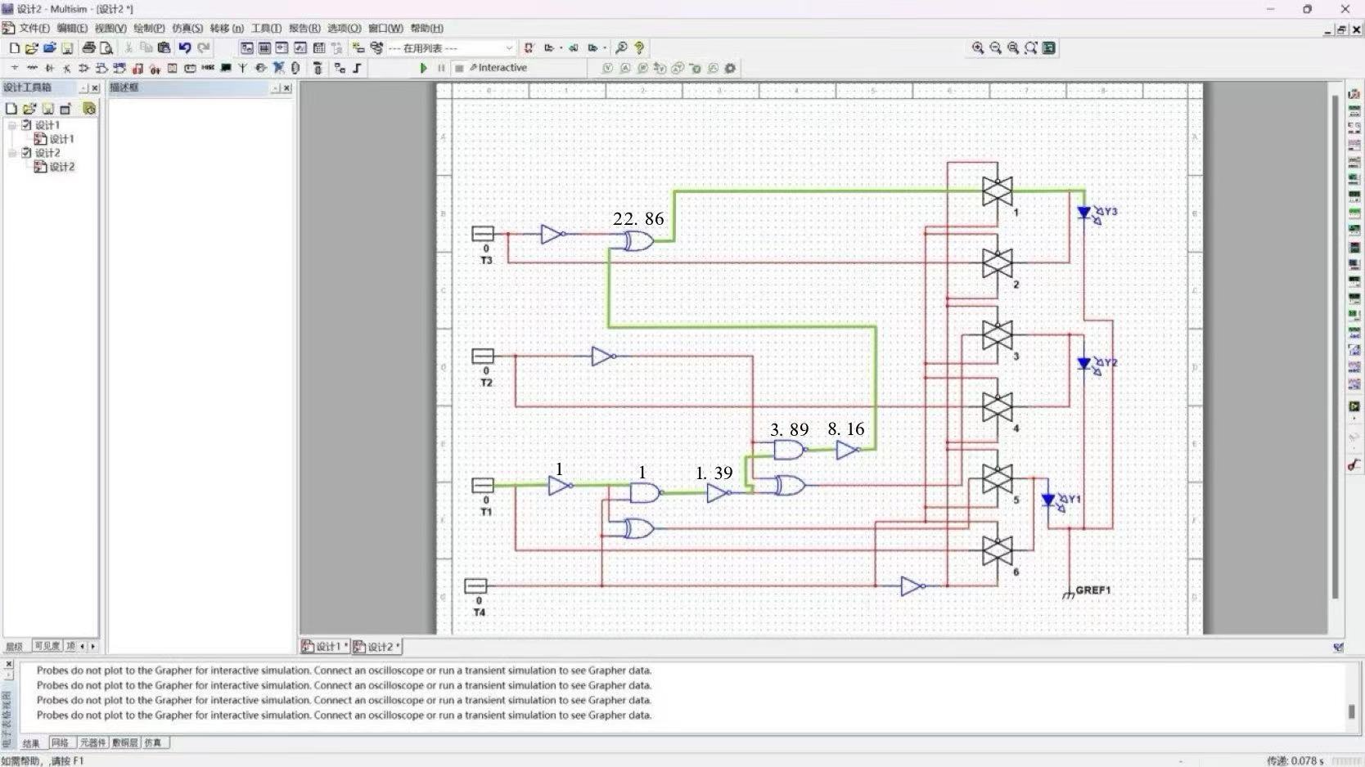Click the Find magnifier icon in the toolbar

click(621, 48)
